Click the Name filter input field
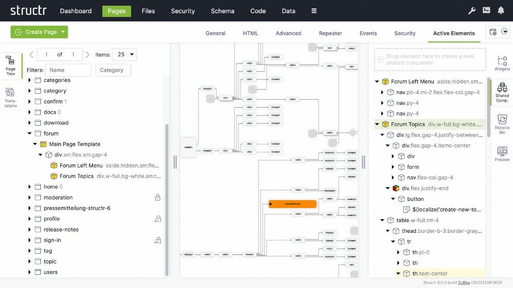The height and width of the screenshot is (288, 513). (x=68, y=70)
